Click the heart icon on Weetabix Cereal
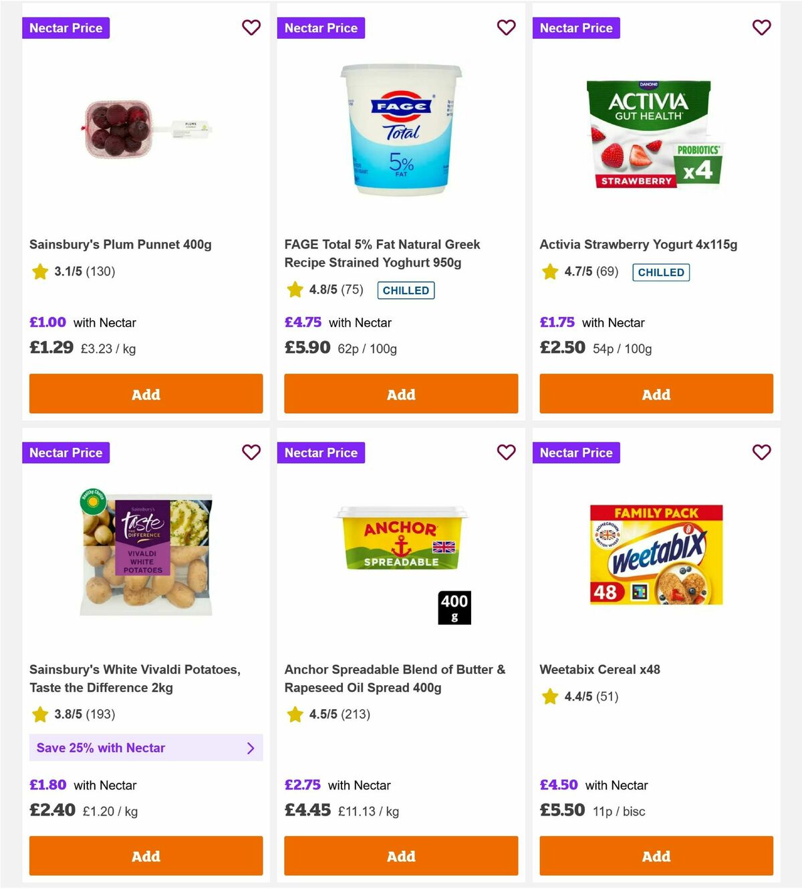 (x=761, y=453)
